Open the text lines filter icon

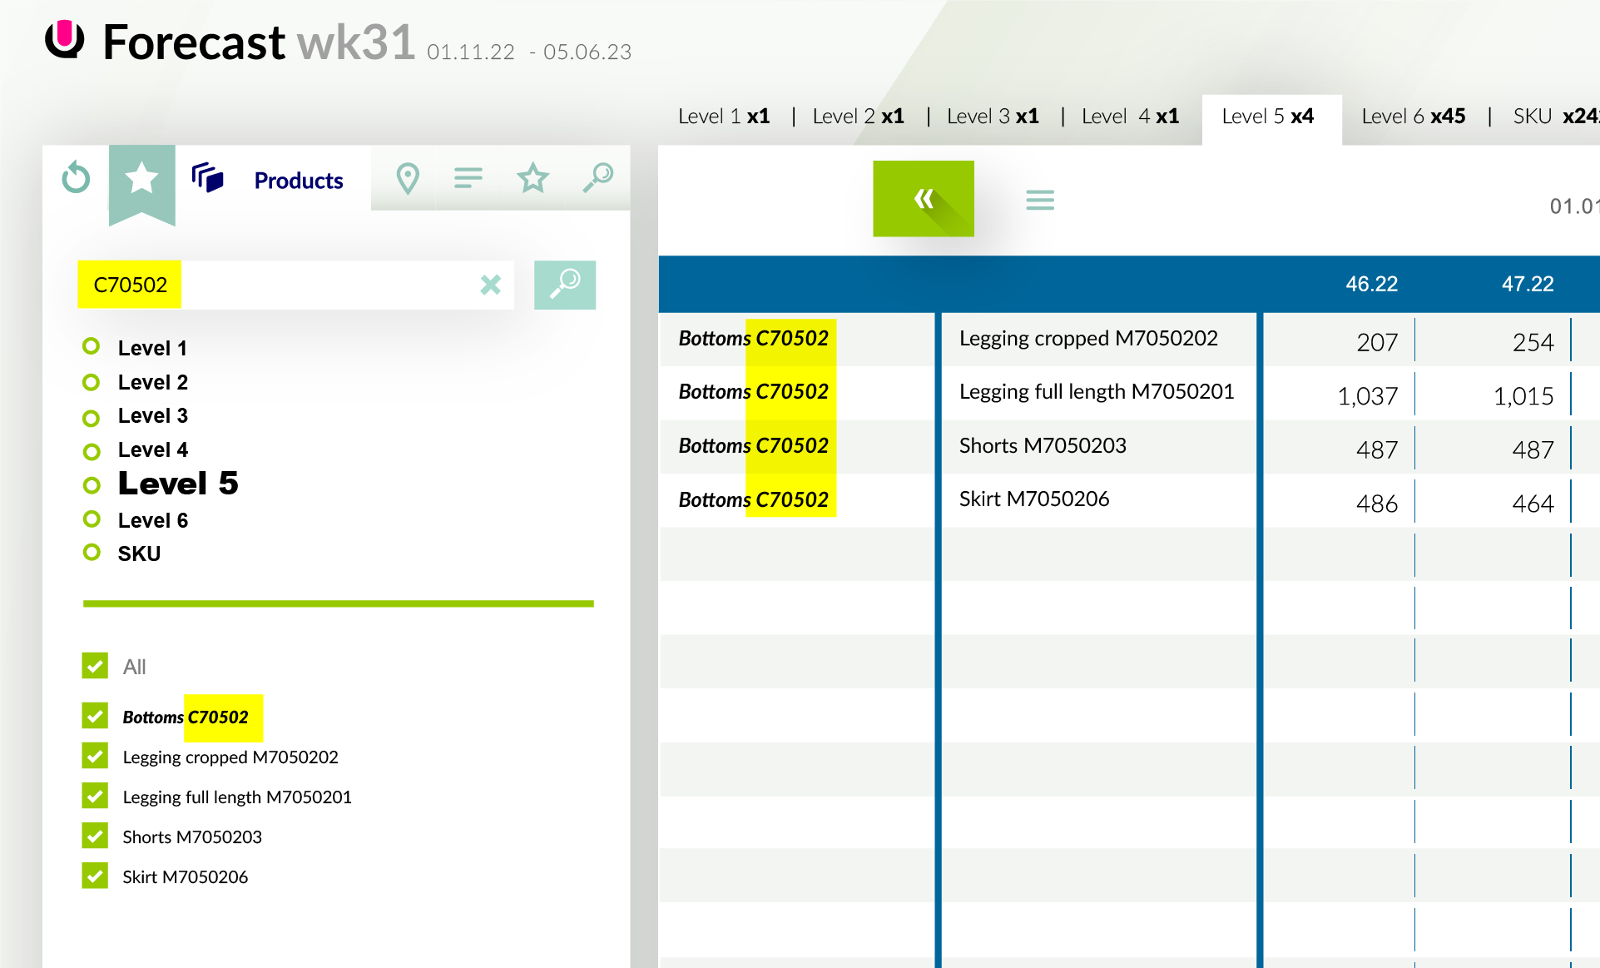[468, 178]
